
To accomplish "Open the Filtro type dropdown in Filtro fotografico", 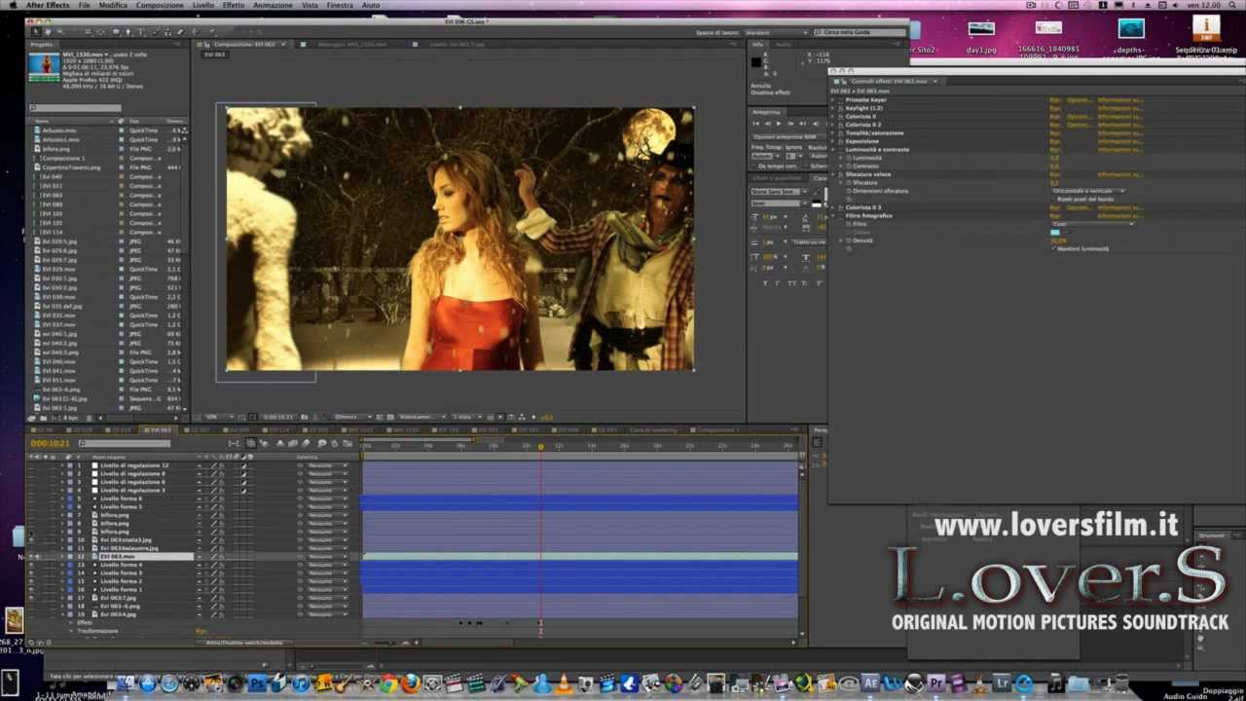I will point(1093,224).
